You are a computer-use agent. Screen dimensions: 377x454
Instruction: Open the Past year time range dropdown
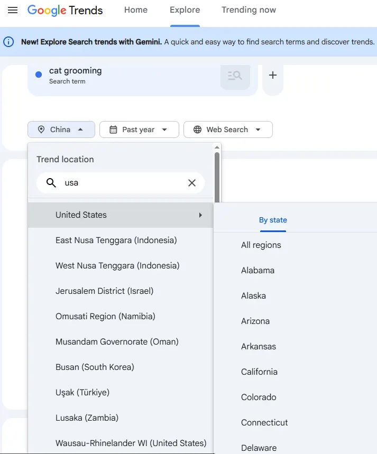pos(139,129)
